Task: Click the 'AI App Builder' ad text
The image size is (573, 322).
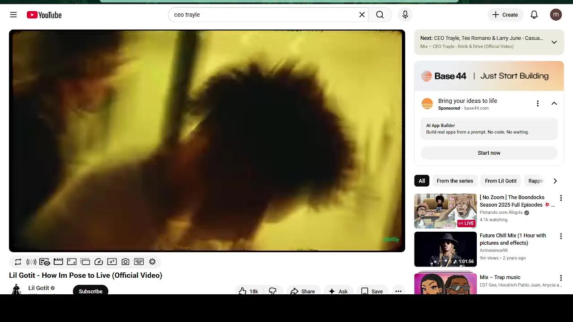Action: (440, 126)
